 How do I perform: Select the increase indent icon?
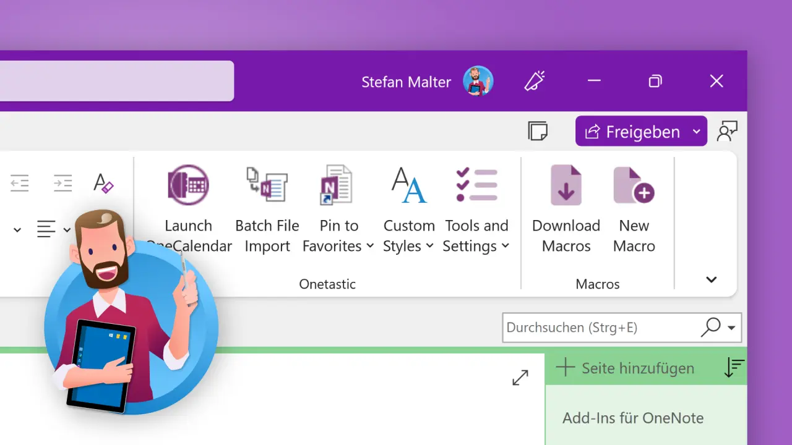point(62,183)
